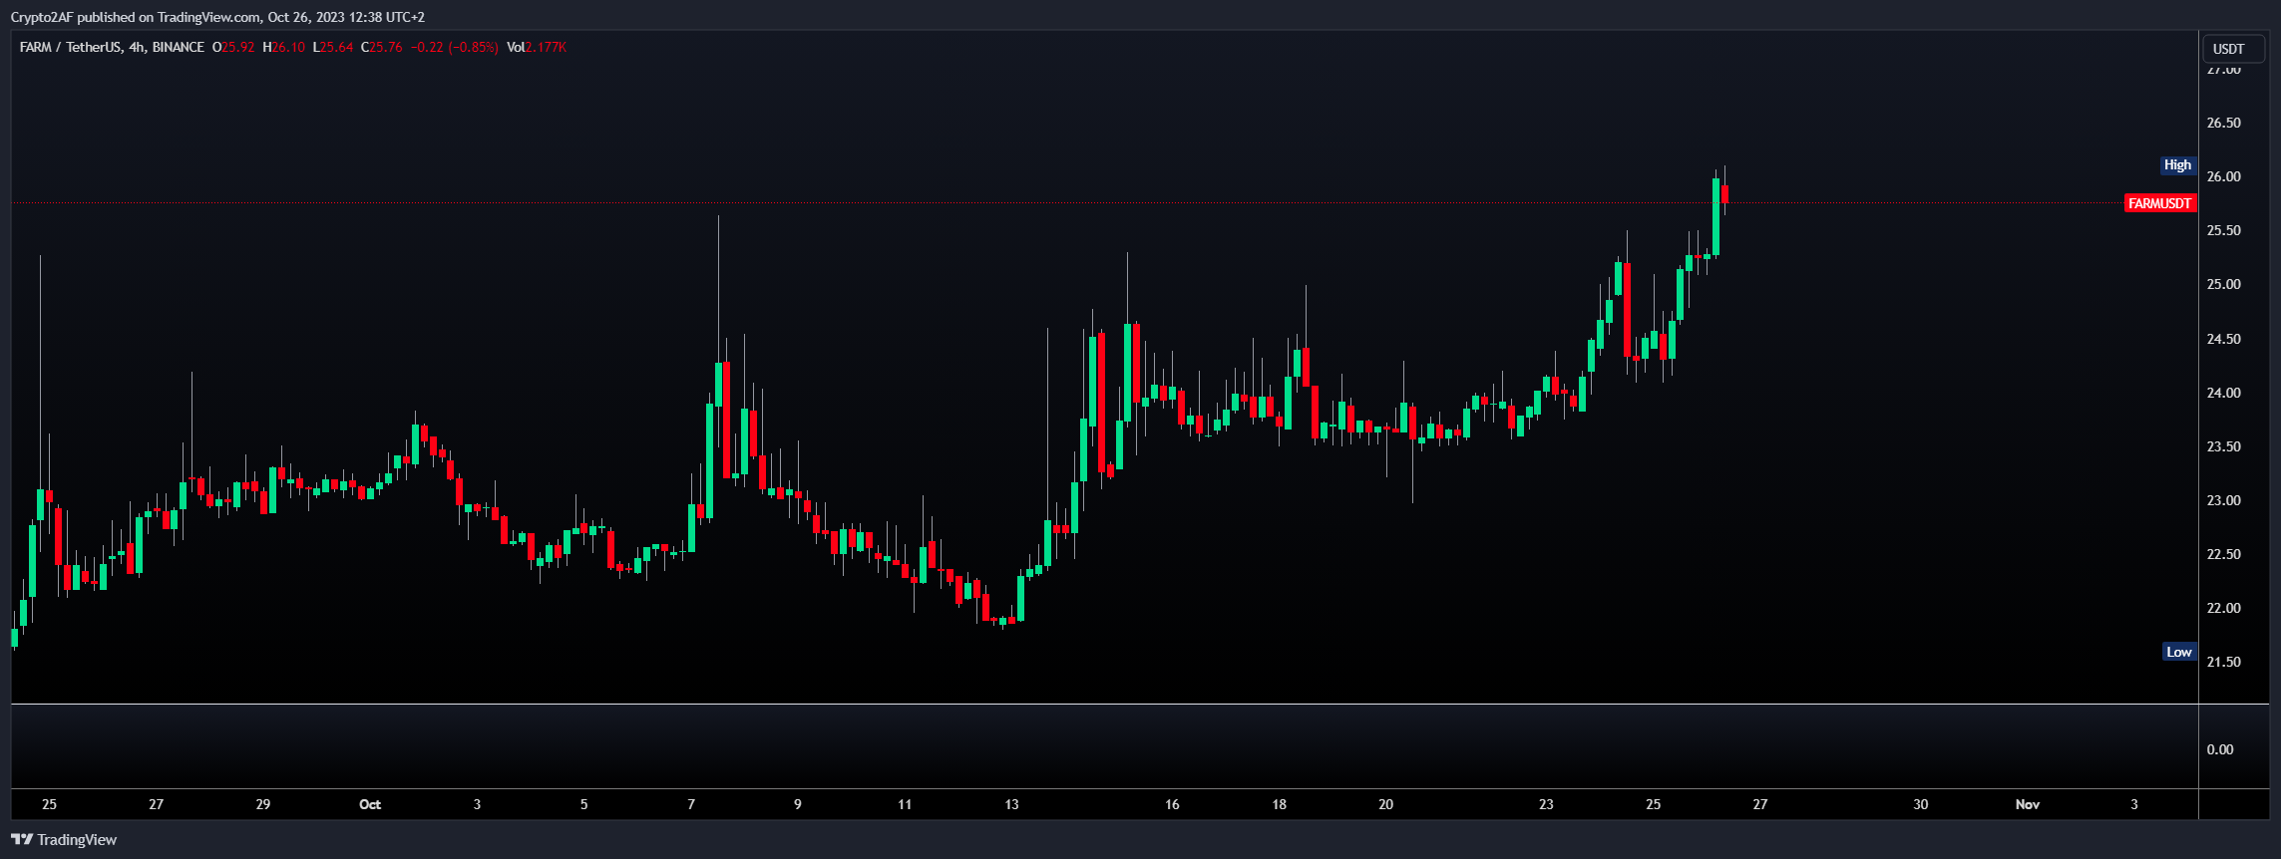Select the open value 25.92
This screenshot has width=2281, height=859.
pyautogui.click(x=237, y=47)
